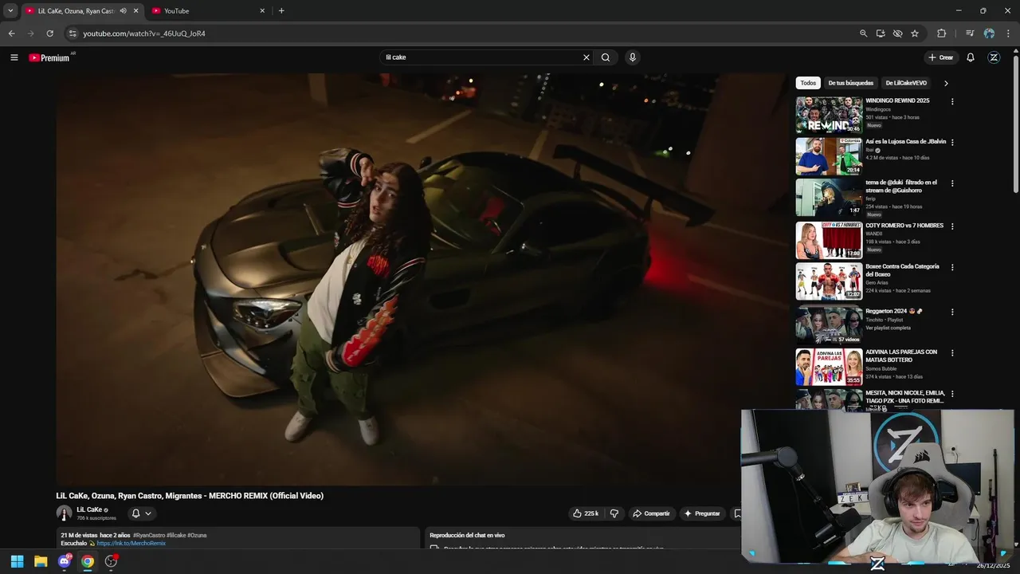Open the lnk.to/MerchoRemix link

[x=131, y=544]
